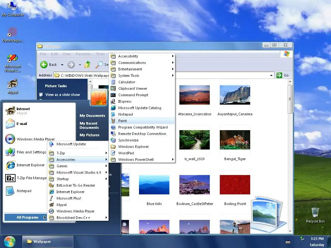This screenshot has width=331, height=248.
Task: Click the BitLocker To Go Reader icon
Action: [51, 185]
